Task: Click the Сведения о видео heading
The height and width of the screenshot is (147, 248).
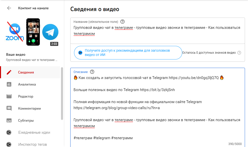Action: coord(95,9)
